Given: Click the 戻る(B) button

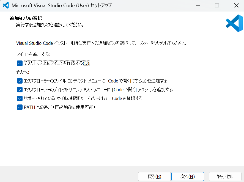Looking at the screenshot, I should [154, 177].
